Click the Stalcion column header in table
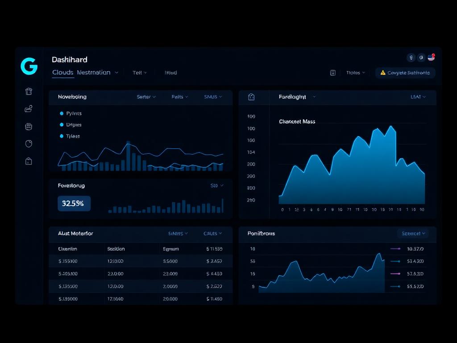Screen dimensions: 457x343 click(x=116, y=249)
